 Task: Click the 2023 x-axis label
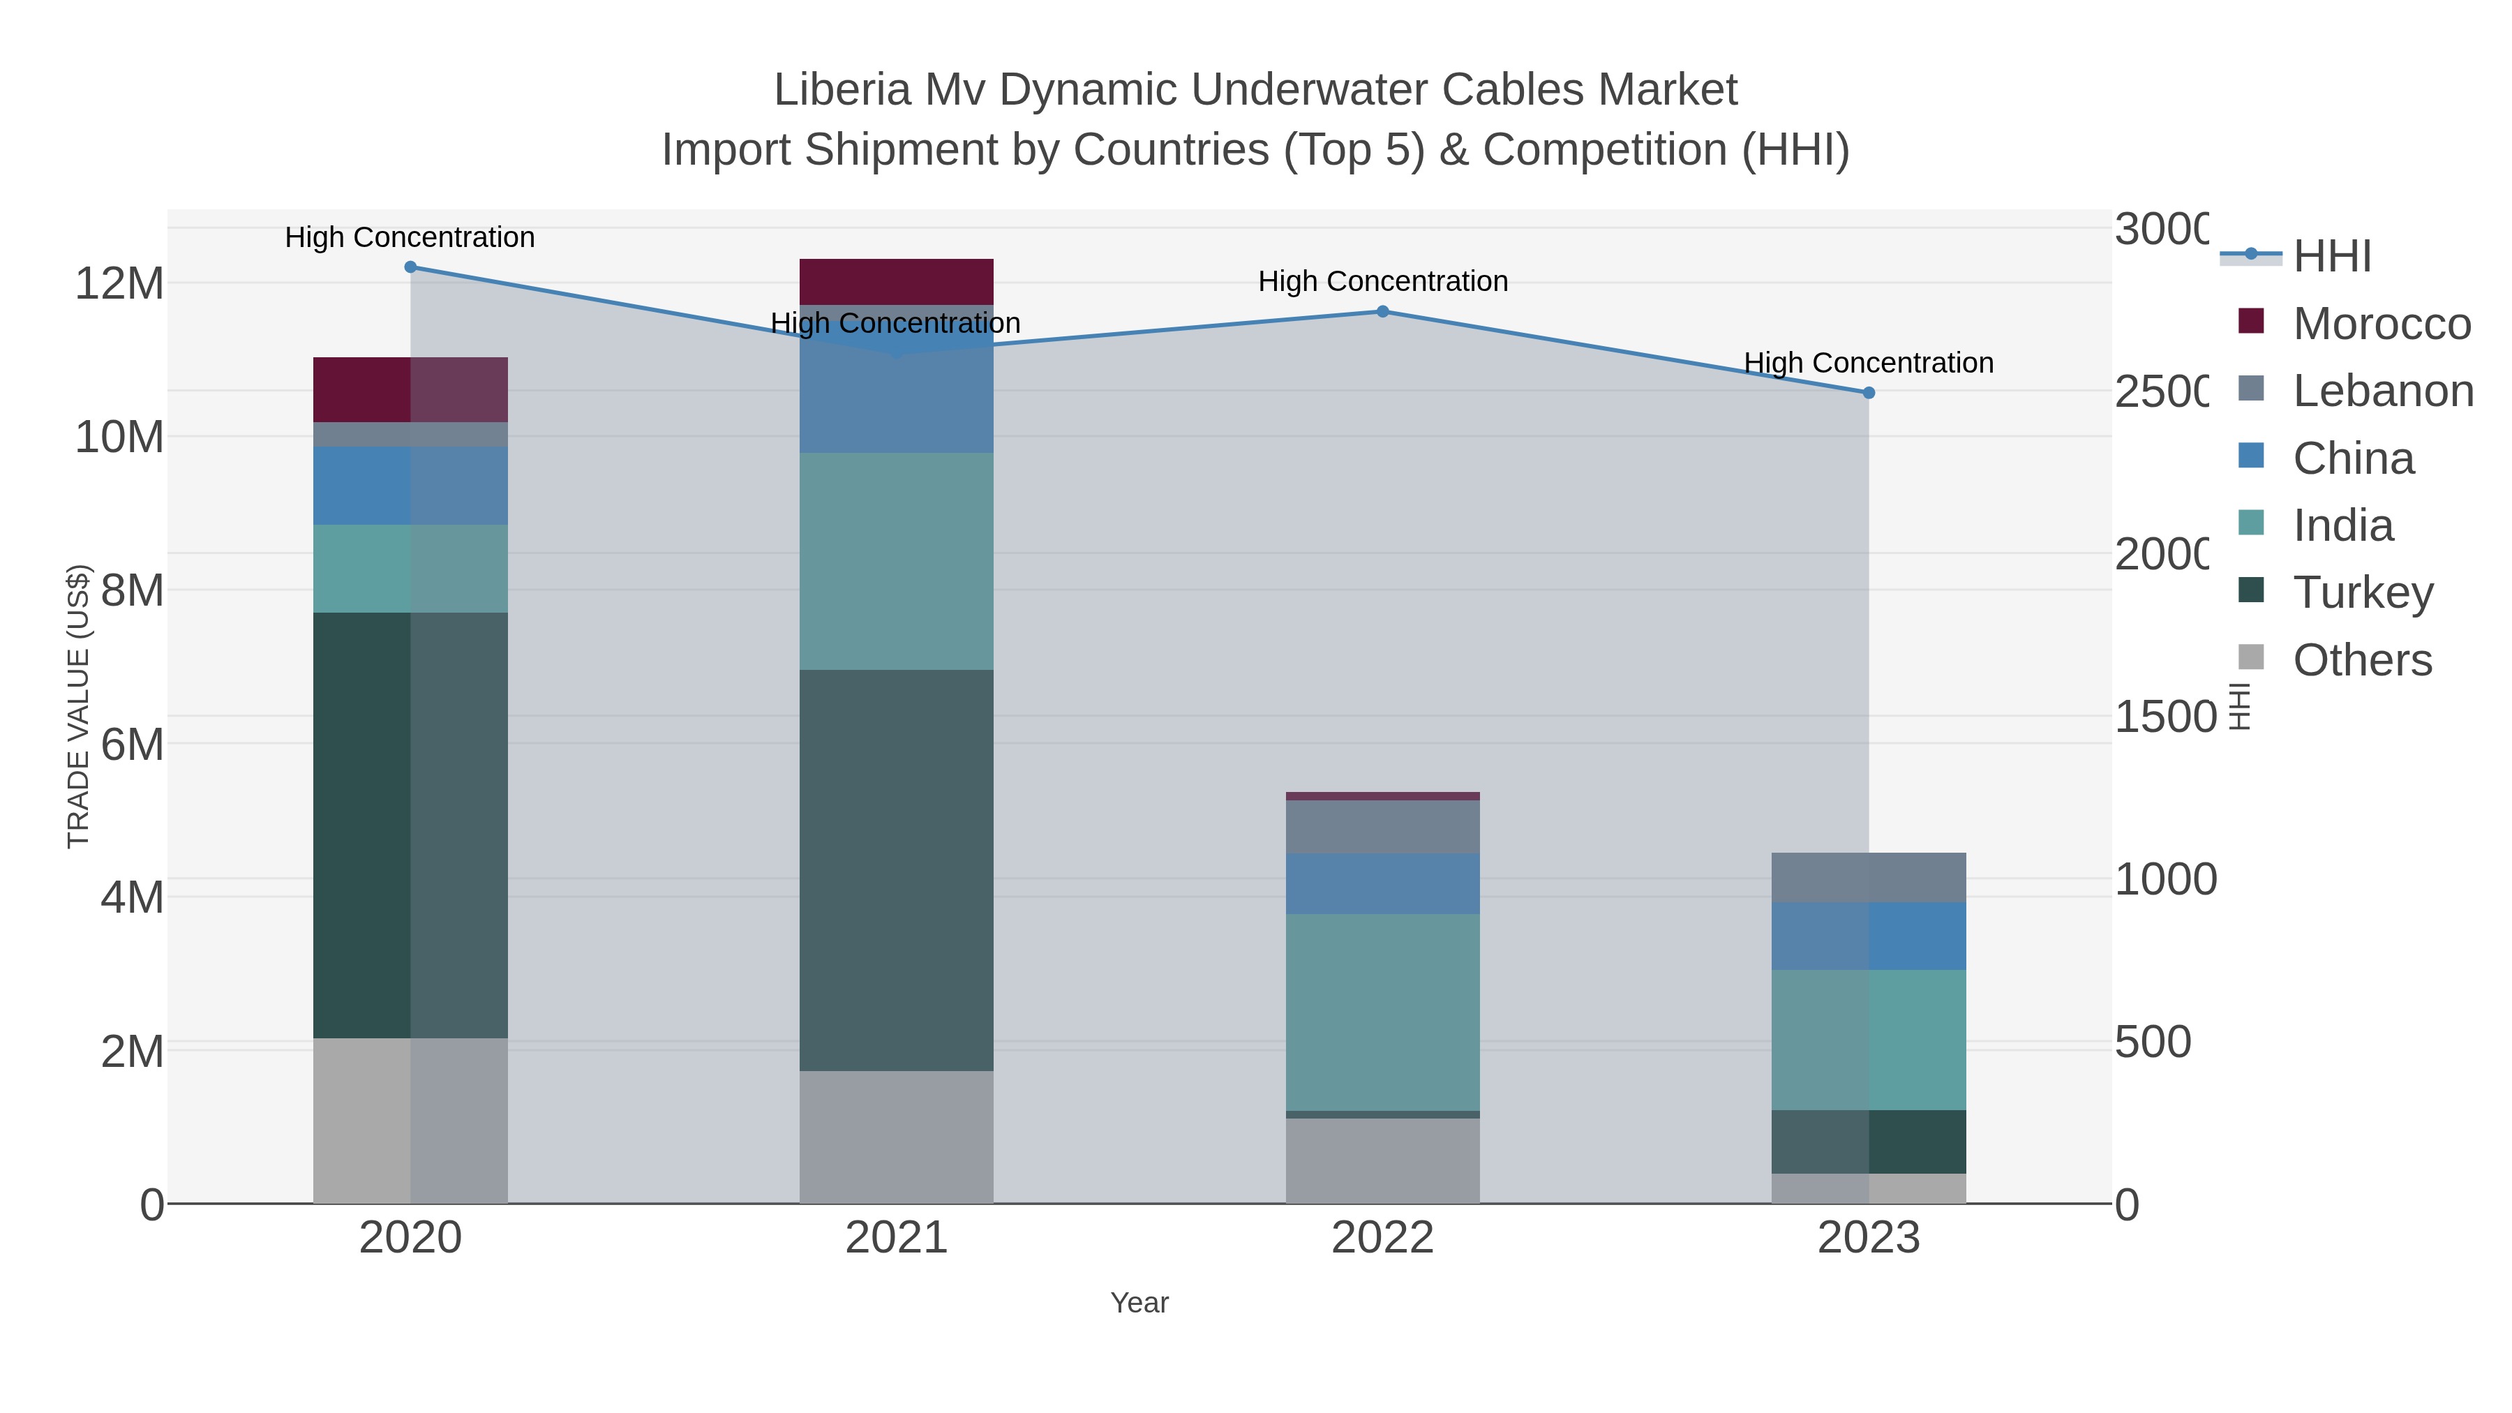(x=1869, y=1239)
